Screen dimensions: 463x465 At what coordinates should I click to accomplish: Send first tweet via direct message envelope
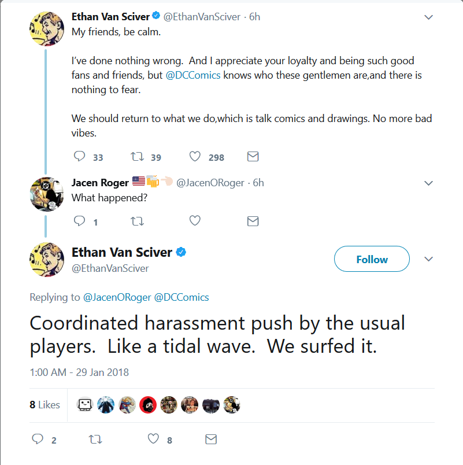(x=253, y=156)
